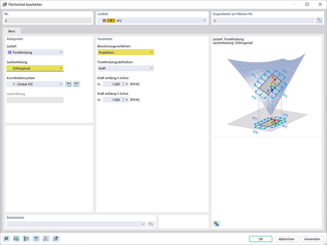Click the select surfaces picker icon
This screenshot has width=327, height=245.
click(x=319, y=20)
